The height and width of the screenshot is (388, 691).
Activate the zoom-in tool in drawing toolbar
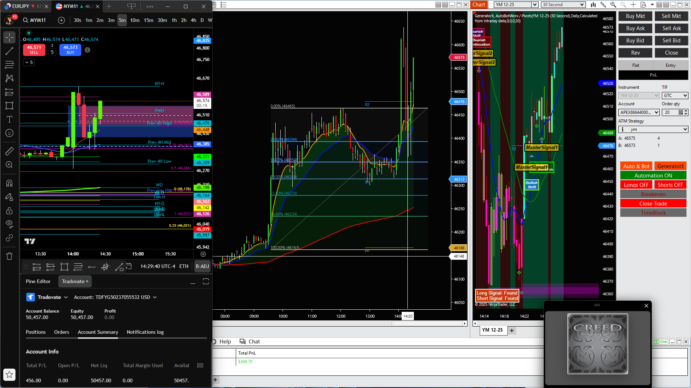(9, 165)
